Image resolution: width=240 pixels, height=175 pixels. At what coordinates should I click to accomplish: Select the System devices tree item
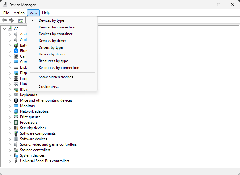tap(32, 155)
